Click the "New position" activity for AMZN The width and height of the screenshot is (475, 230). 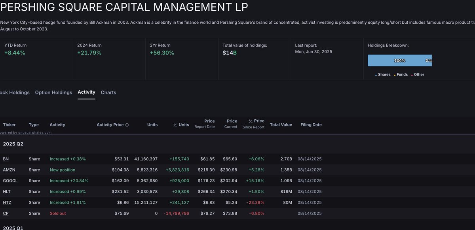click(63, 170)
